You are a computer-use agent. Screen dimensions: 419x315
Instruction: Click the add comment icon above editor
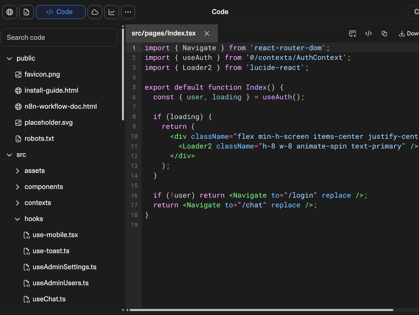(x=353, y=33)
